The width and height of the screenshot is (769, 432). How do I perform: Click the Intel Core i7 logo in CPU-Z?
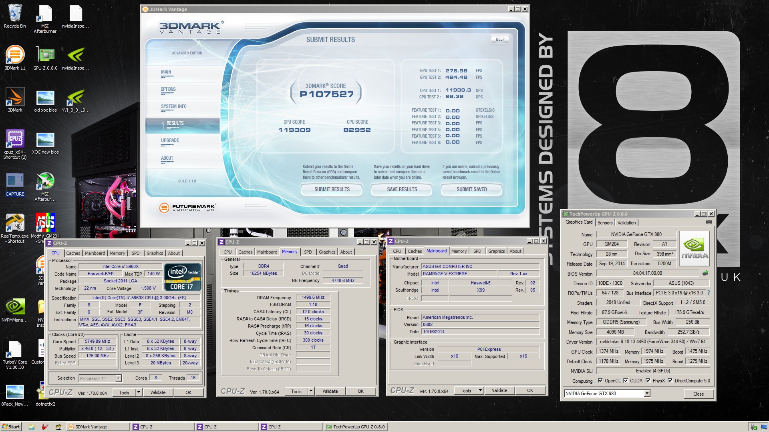183,277
